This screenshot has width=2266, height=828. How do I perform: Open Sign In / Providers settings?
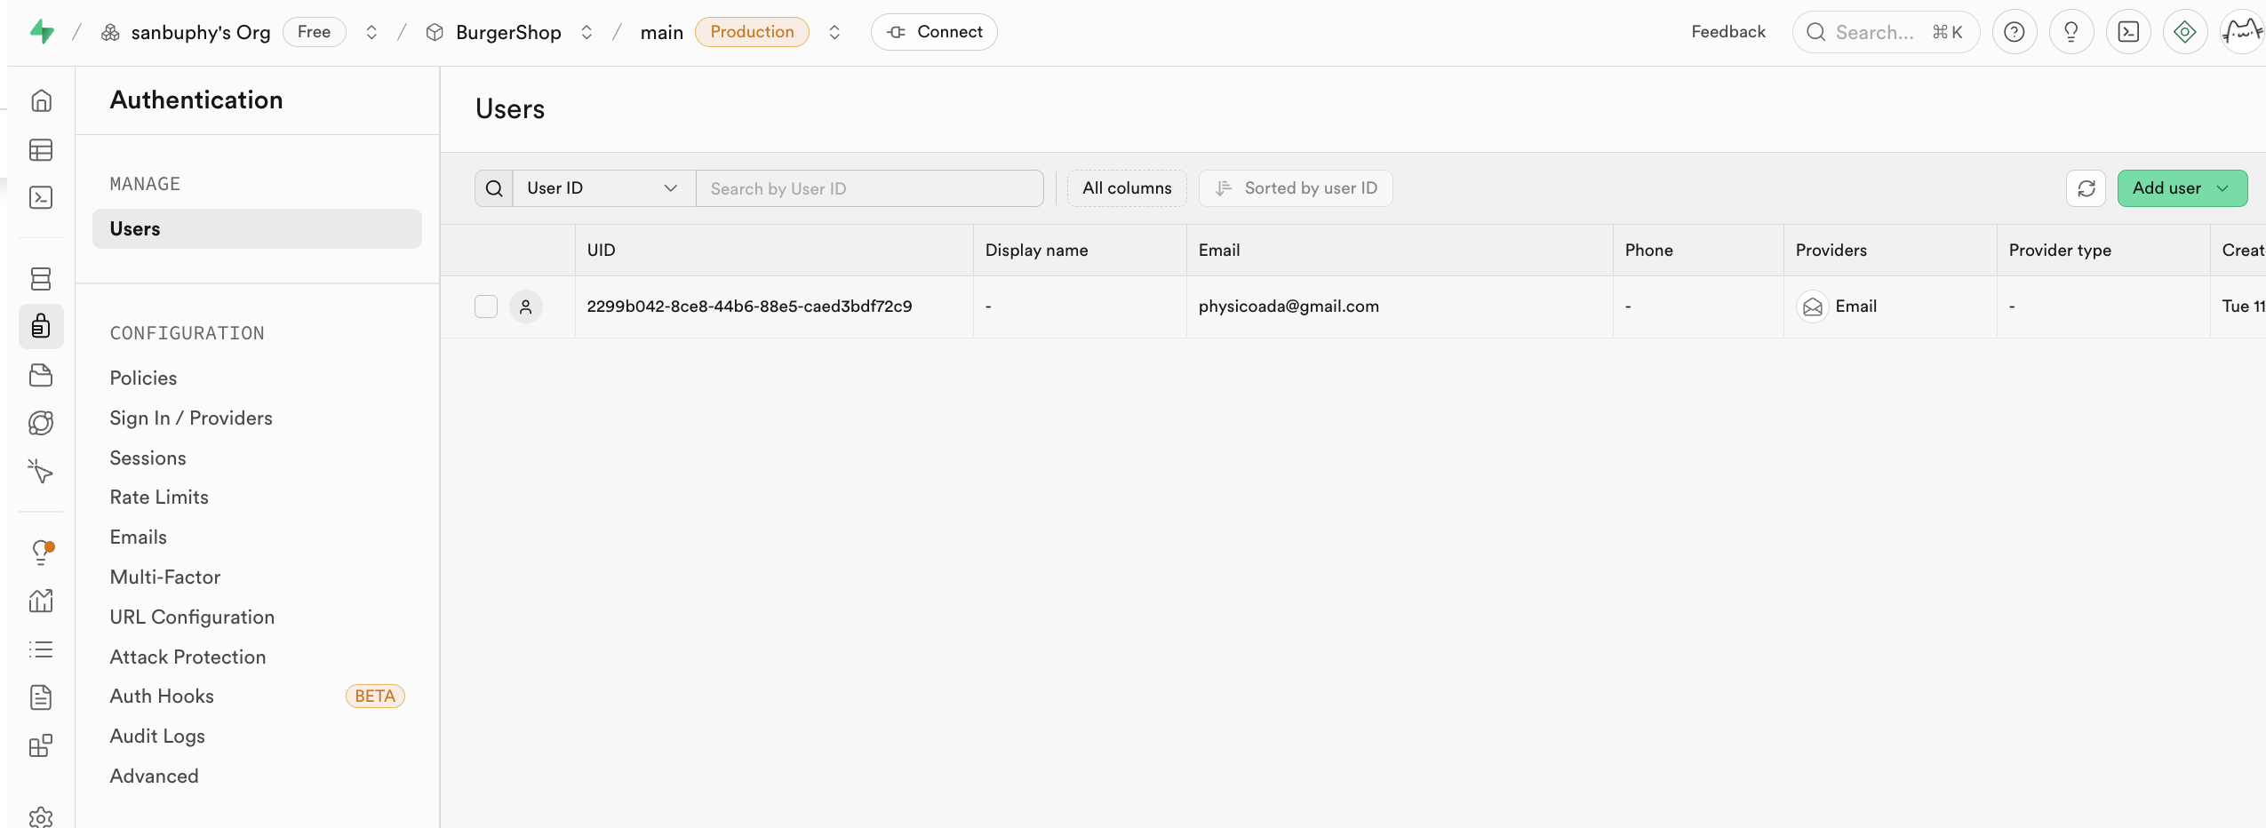click(191, 418)
